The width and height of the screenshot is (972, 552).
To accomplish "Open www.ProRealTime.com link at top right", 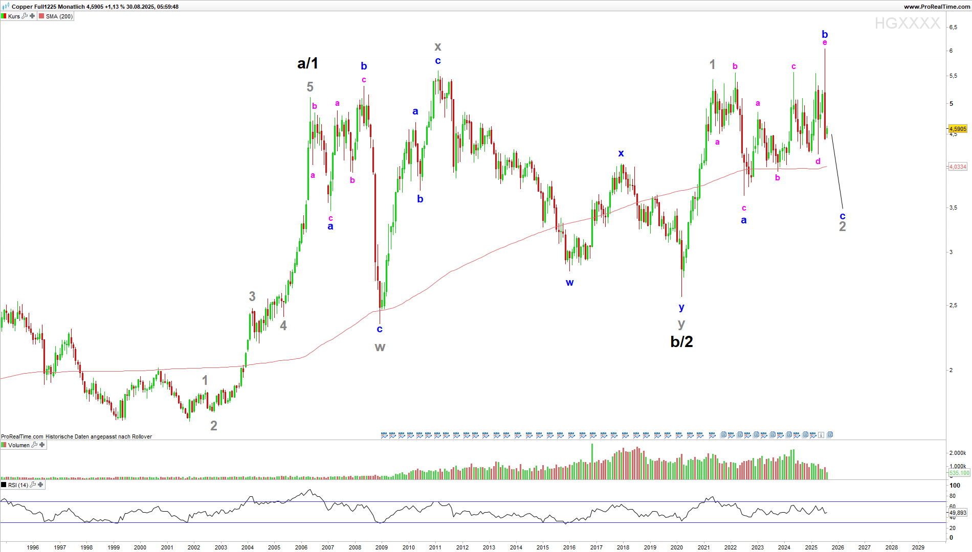I will pyautogui.click(x=936, y=7).
